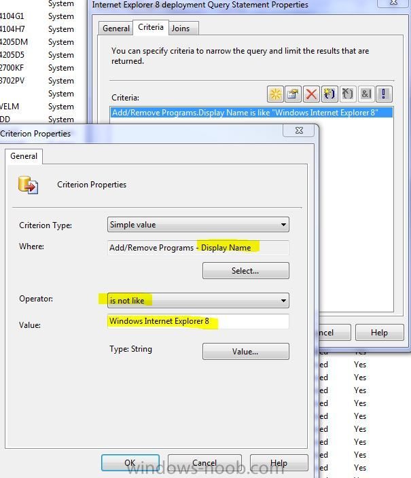Select the 4205D5 row in background list

coord(37,55)
